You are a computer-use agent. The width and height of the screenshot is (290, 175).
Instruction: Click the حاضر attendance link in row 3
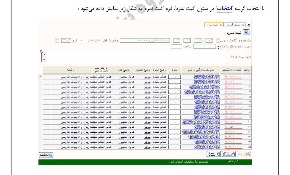tap(147, 87)
